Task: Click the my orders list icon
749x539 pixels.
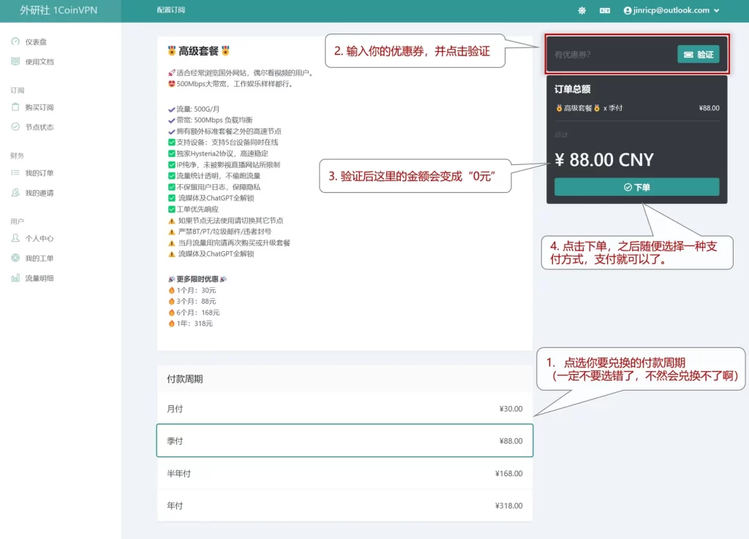Action: (x=15, y=172)
